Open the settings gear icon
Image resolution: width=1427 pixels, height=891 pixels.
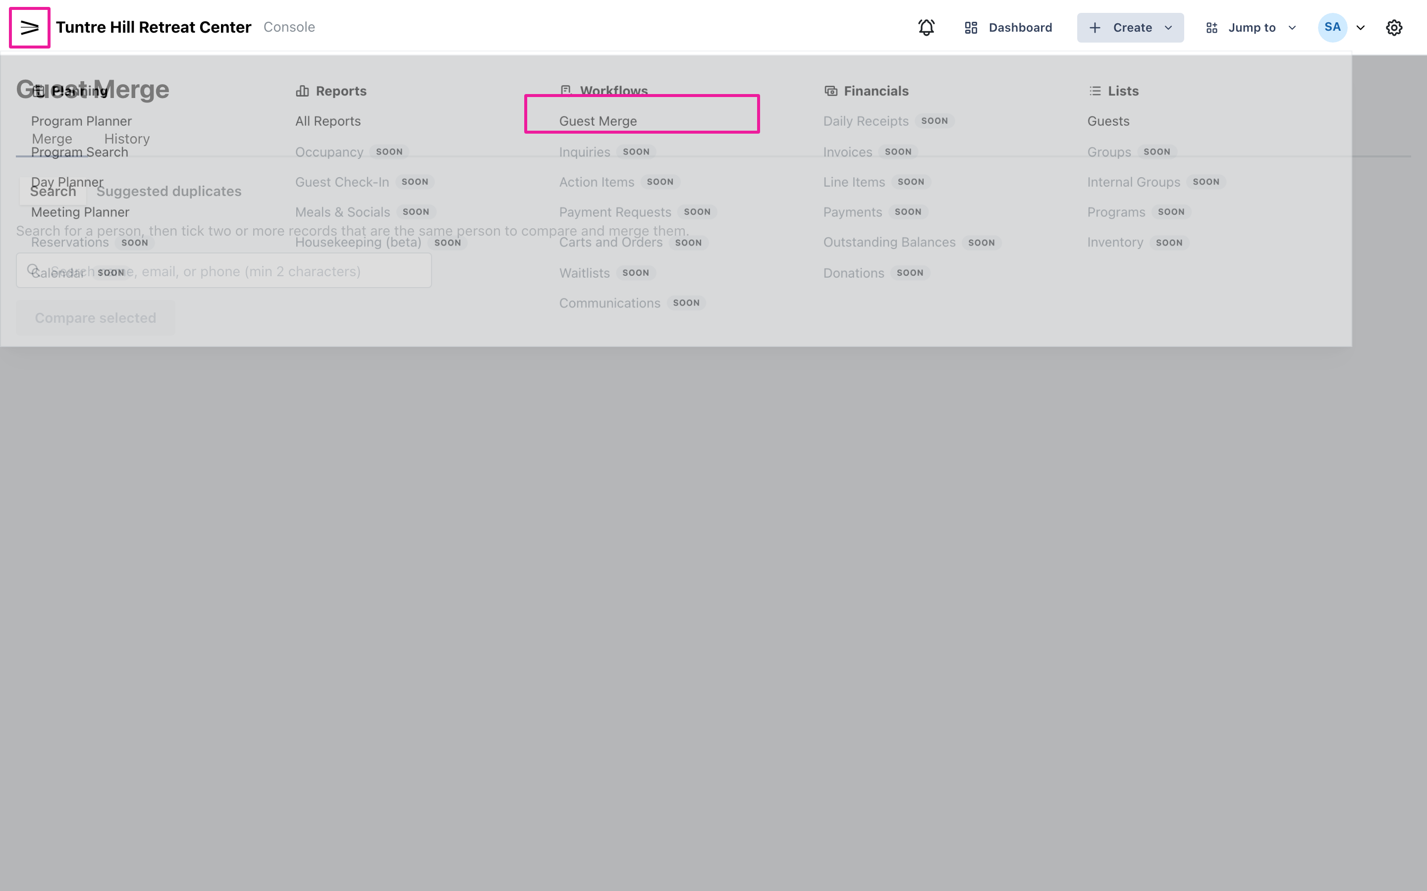pos(1394,27)
